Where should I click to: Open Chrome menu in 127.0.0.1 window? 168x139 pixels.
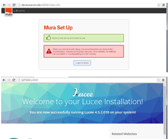pos(163,80)
